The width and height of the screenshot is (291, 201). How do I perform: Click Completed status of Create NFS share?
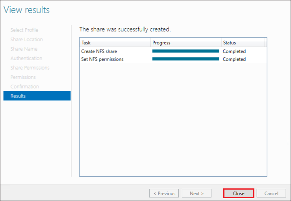pos(234,52)
